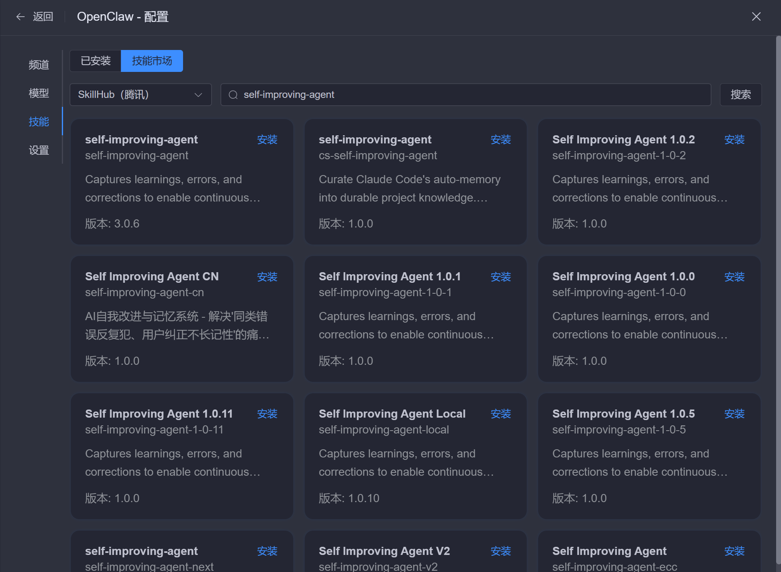Open the 频道 sidebar section
This screenshot has width=781, height=572.
click(x=39, y=65)
